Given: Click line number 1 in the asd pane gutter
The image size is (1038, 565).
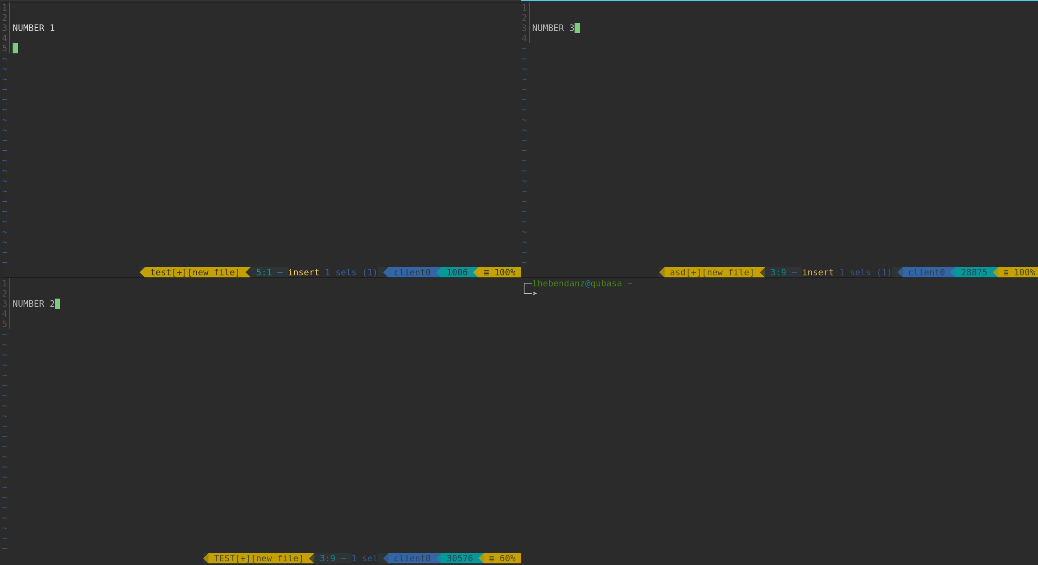Looking at the screenshot, I should click(x=524, y=8).
